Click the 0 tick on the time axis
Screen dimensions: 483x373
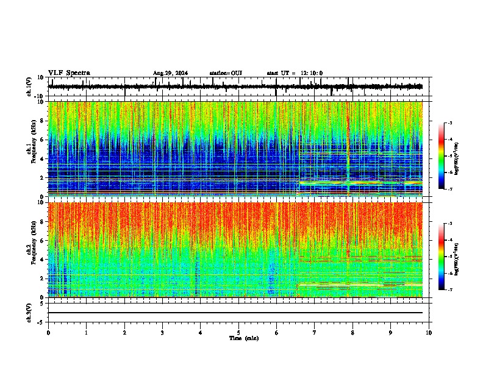coord(48,333)
